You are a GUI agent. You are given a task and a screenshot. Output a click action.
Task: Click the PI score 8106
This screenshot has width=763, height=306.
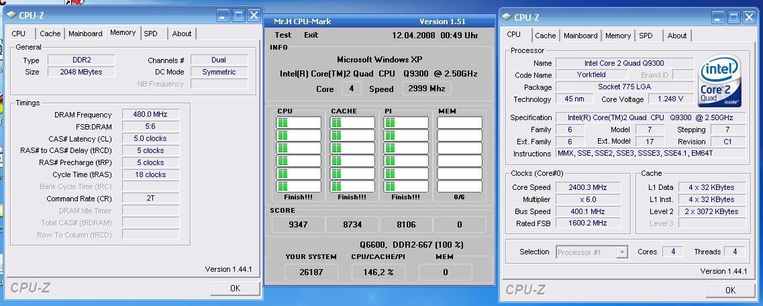click(406, 225)
